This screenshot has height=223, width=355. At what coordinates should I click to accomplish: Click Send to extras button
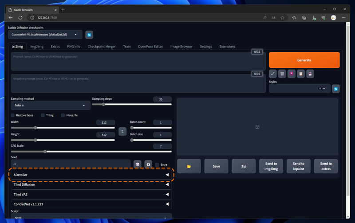pyautogui.click(x=326, y=166)
